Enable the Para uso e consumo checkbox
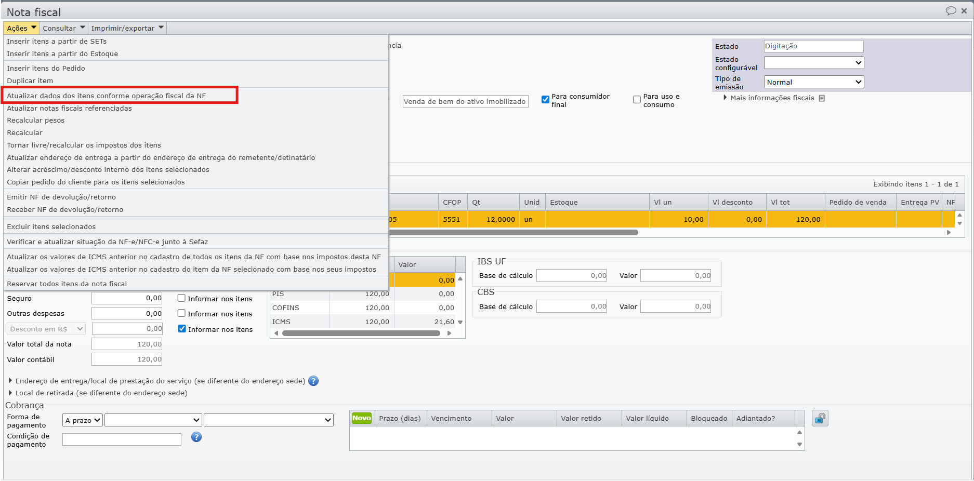 [637, 100]
